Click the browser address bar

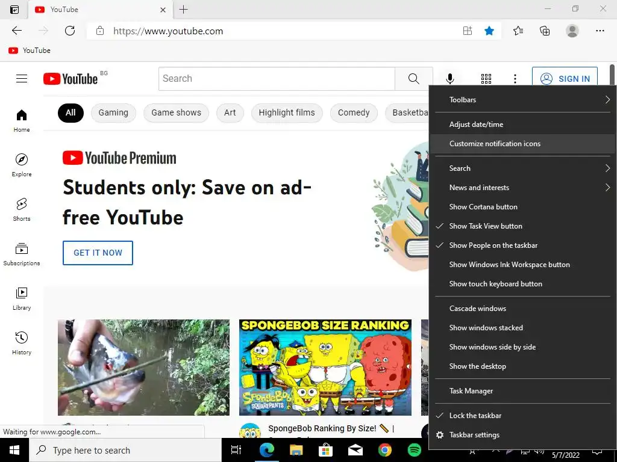click(x=275, y=31)
